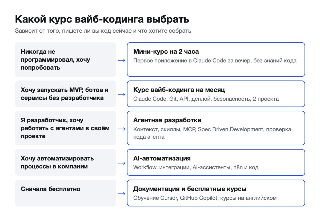Choose 'Хочу автоматизировать процессы в компании' box
Image resolution: width=320 pixels, height=216 pixels.
click(66, 162)
